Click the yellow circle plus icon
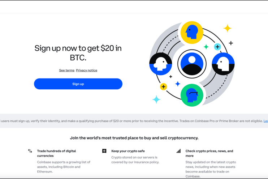268x179 pixels. coord(164,87)
